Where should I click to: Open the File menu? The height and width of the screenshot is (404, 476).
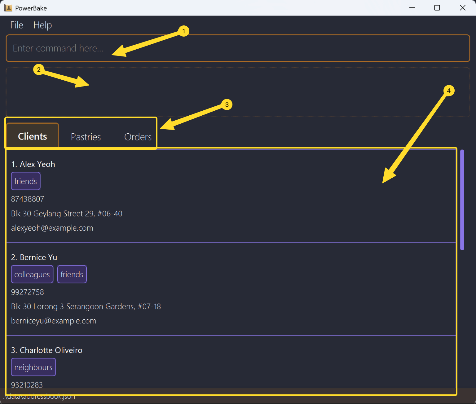pyautogui.click(x=16, y=25)
